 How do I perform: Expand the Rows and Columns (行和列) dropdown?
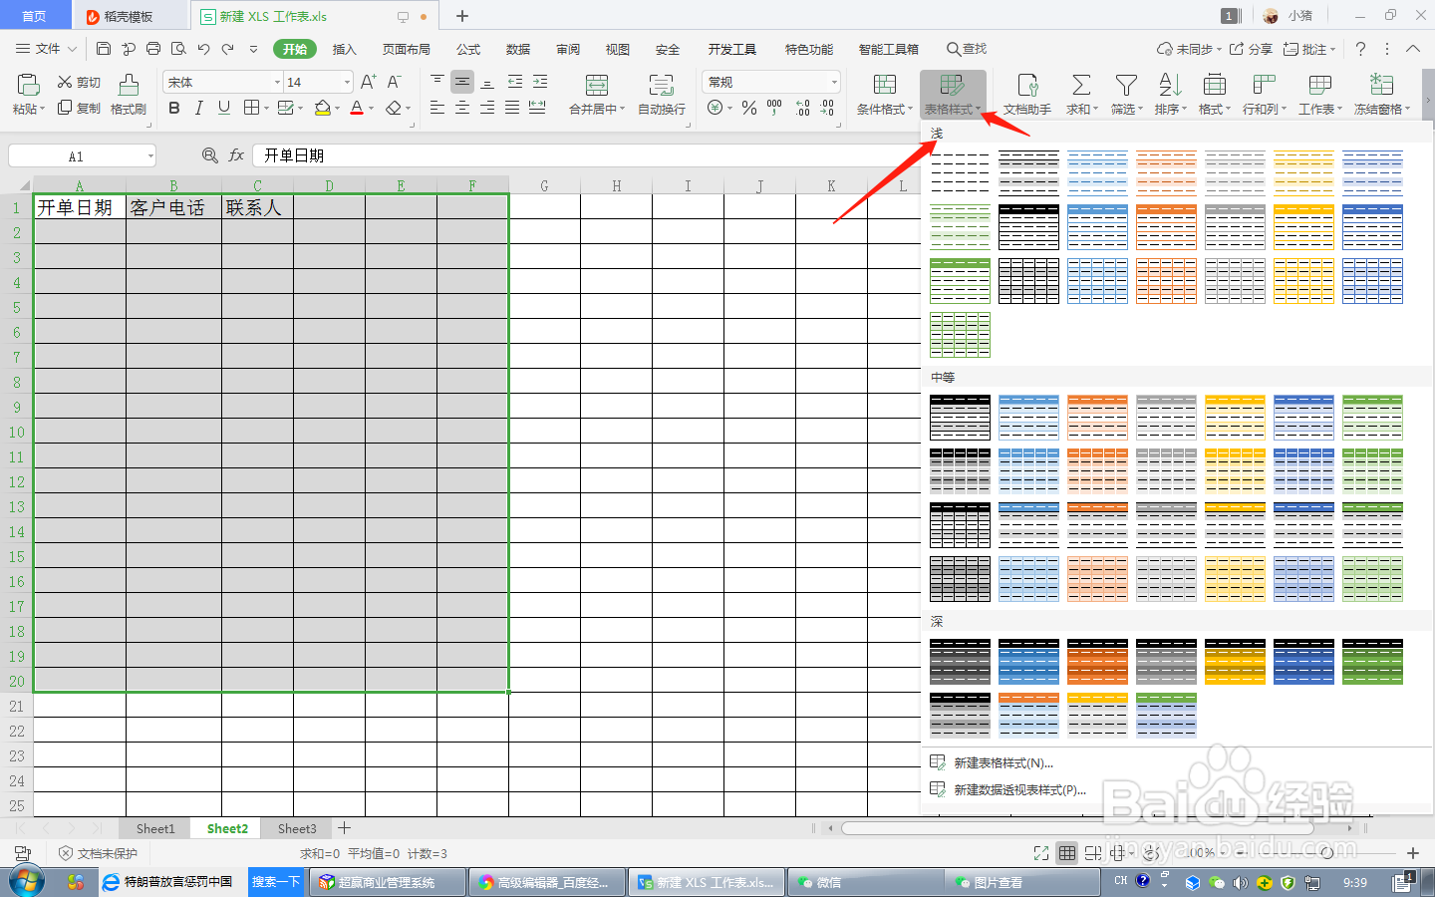pyautogui.click(x=1285, y=110)
